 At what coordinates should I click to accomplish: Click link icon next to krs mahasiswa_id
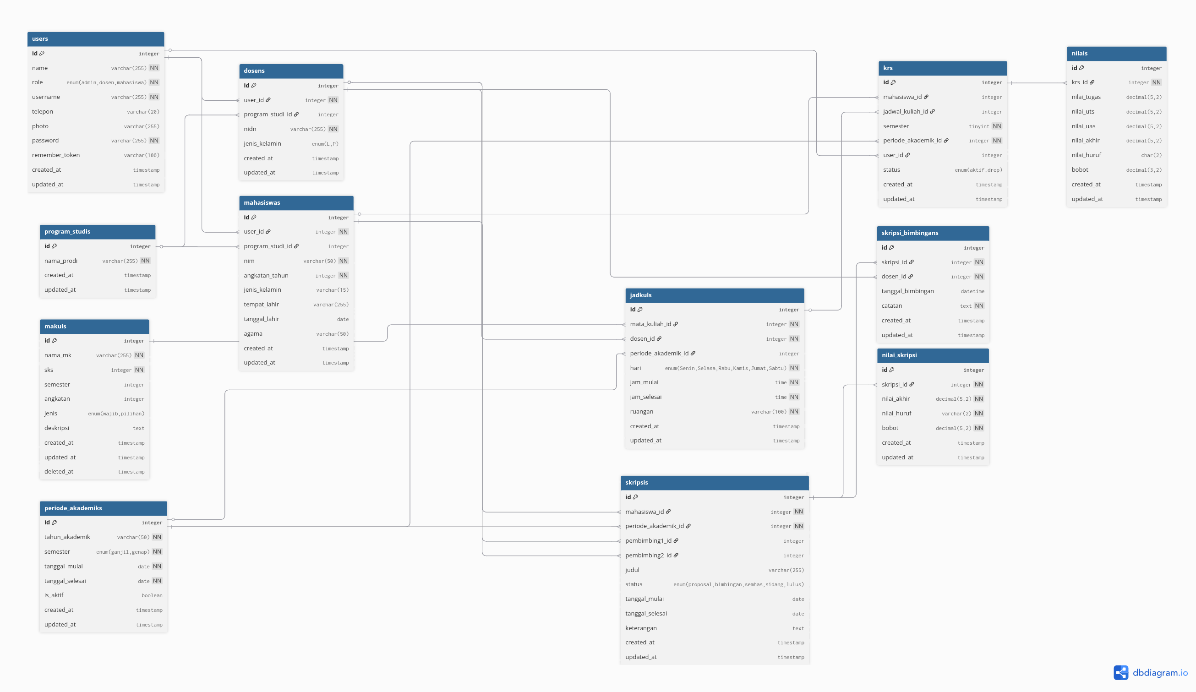(x=926, y=97)
